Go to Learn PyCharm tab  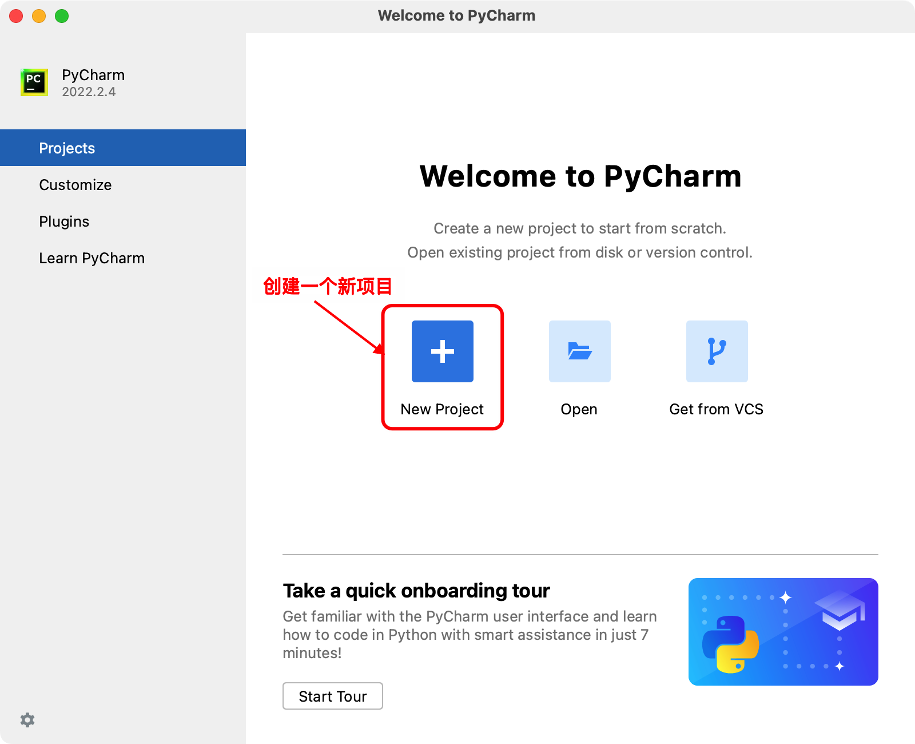coord(123,258)
